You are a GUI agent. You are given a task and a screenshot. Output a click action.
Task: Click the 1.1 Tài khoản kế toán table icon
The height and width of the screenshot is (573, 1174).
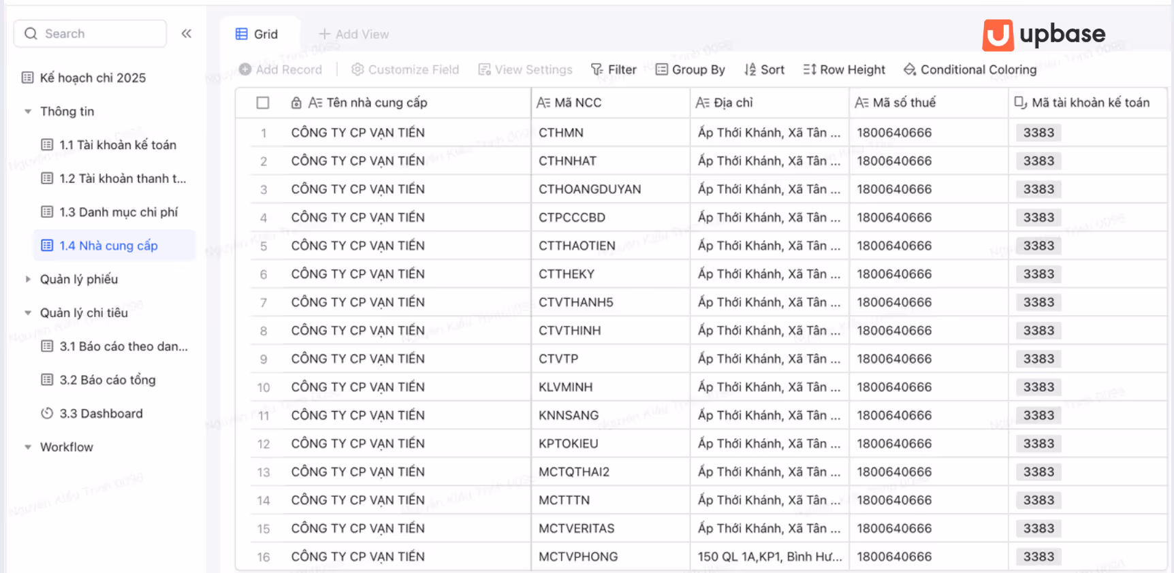(47, 144)
